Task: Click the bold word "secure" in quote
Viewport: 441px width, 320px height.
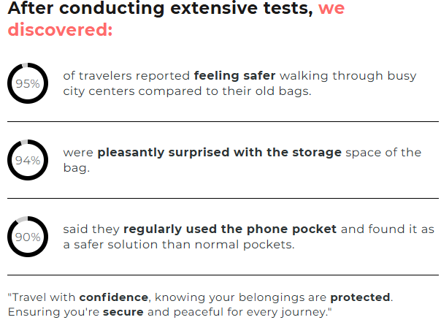Action: coord(123,312)
